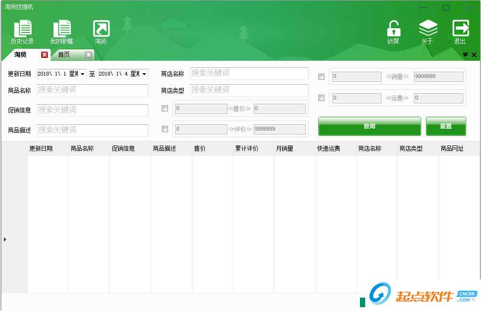The width and height of the screenshot is (481, 311).
Task: Select the row indicator arrow in grid
Action: pos(5,240)
